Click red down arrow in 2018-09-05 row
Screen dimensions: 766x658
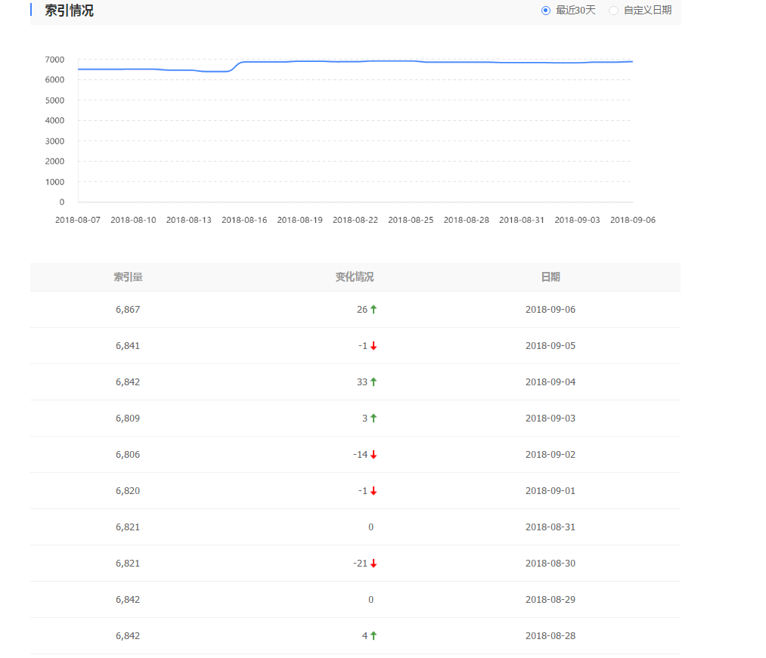[374, 346]
